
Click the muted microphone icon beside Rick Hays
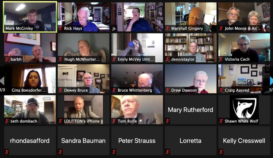click(x=60, y=28)
